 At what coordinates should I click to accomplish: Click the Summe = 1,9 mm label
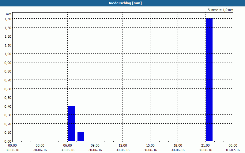tap(220, 10)
